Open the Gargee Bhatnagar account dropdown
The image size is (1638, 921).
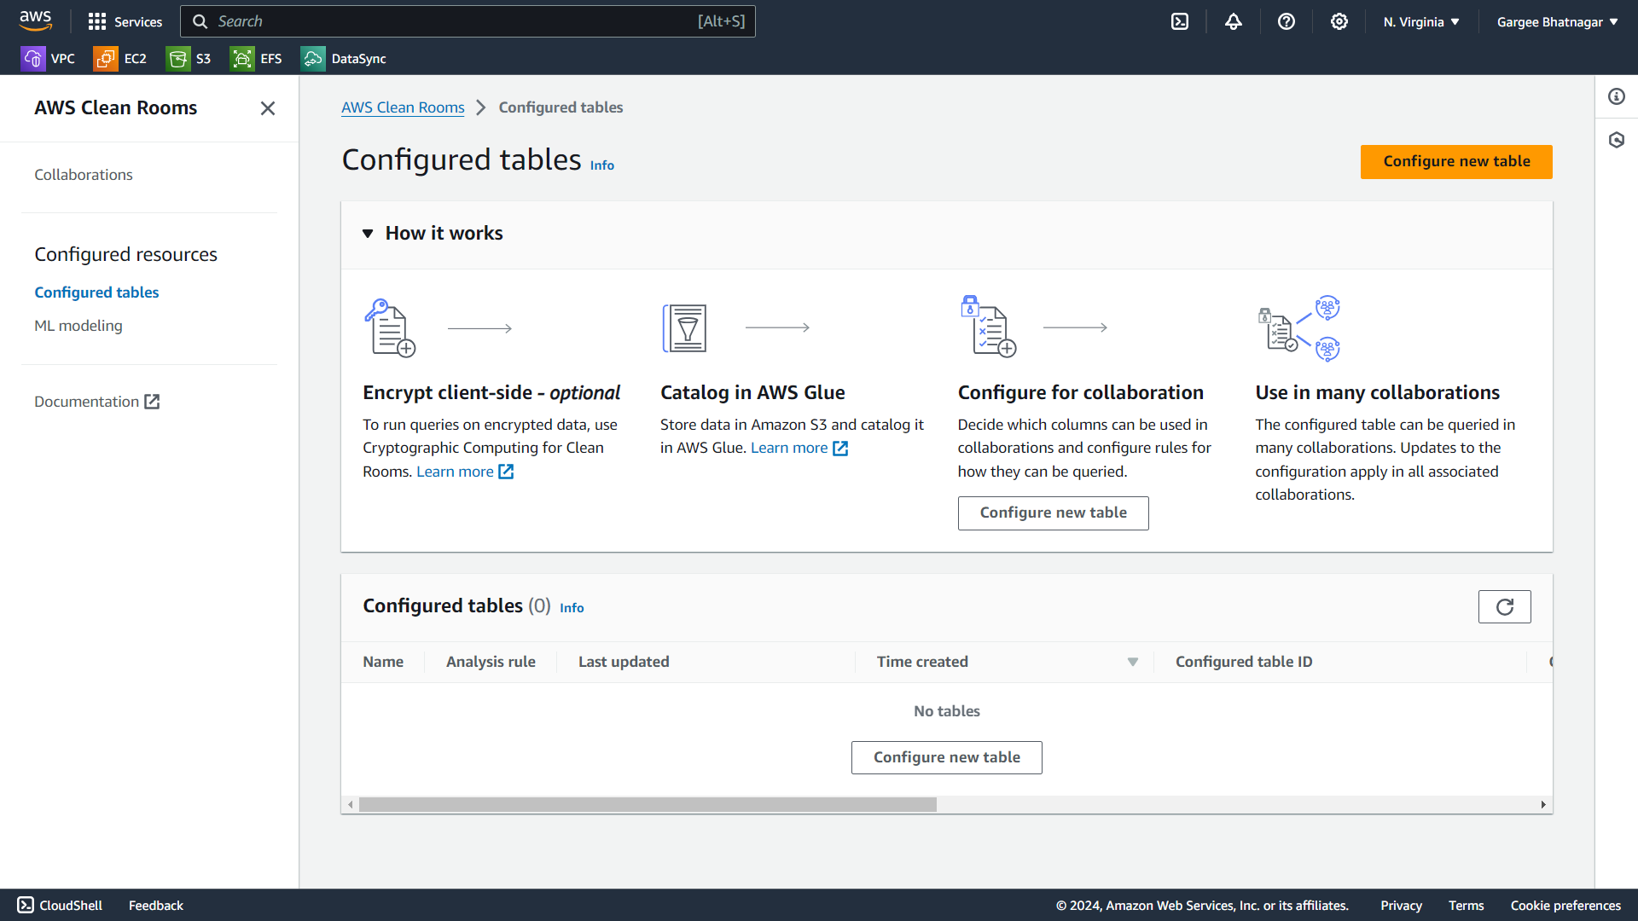coord(1557,22)
